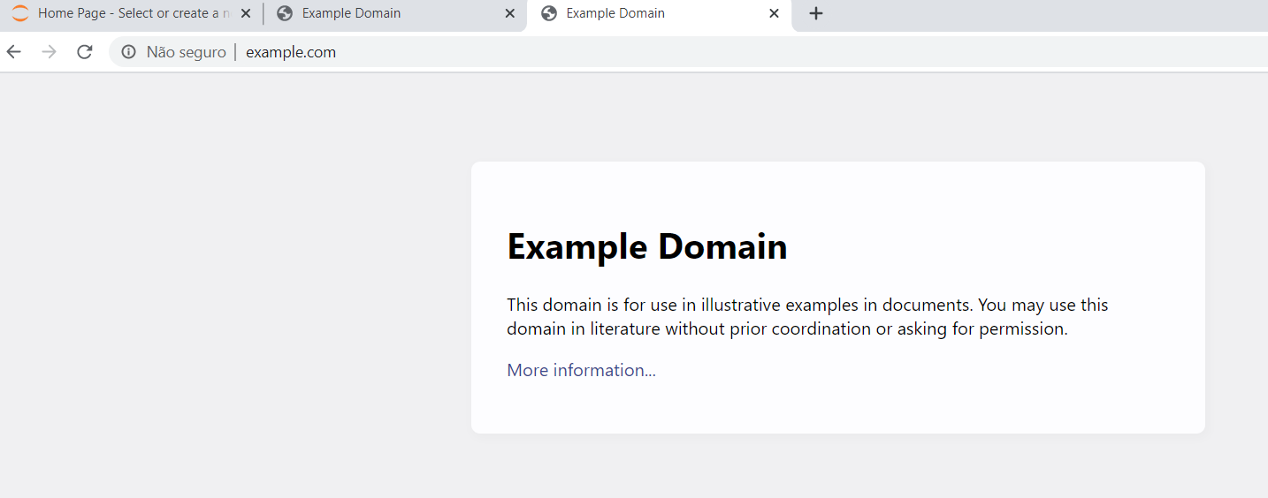Click the forward navigation arrow
The image size is (1268, 498).
pos(50,52)
